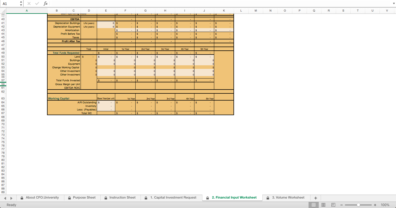
Task: Click the zoom slider handle
Action: 358,205
